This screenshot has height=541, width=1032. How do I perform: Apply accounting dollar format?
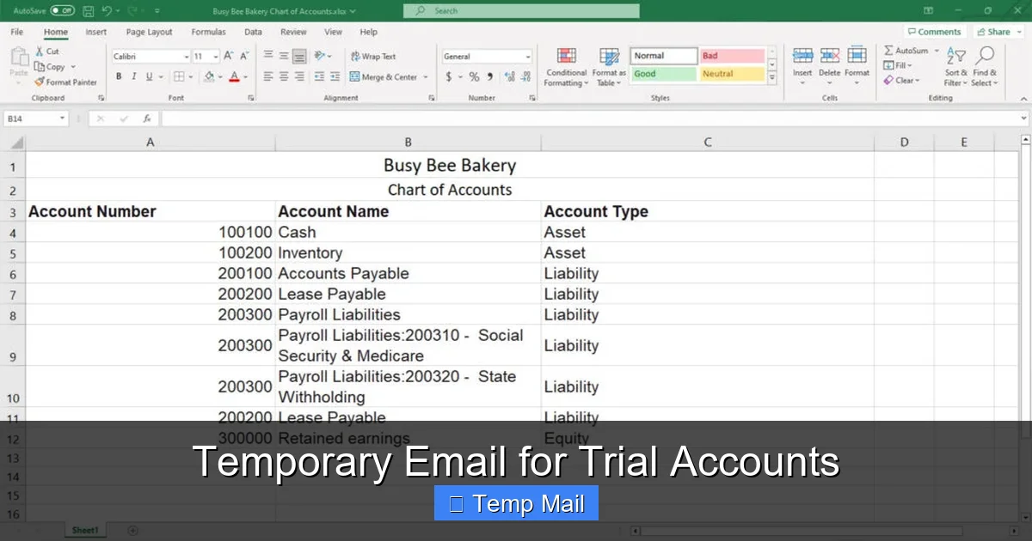tap(448, 76)
